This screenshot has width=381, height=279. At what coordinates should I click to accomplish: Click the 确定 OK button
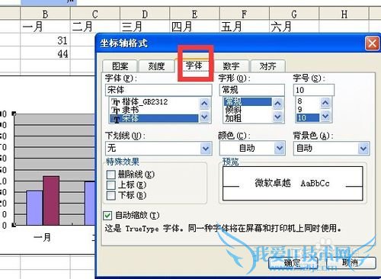[293, 263]
